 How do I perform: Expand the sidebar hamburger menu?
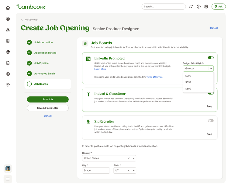8,179
